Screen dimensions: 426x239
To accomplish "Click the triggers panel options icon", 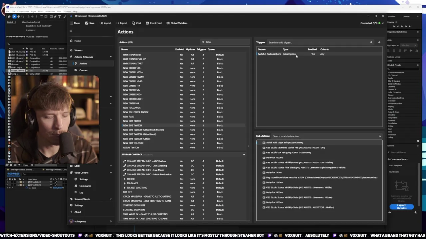I will tap(379, 42).
